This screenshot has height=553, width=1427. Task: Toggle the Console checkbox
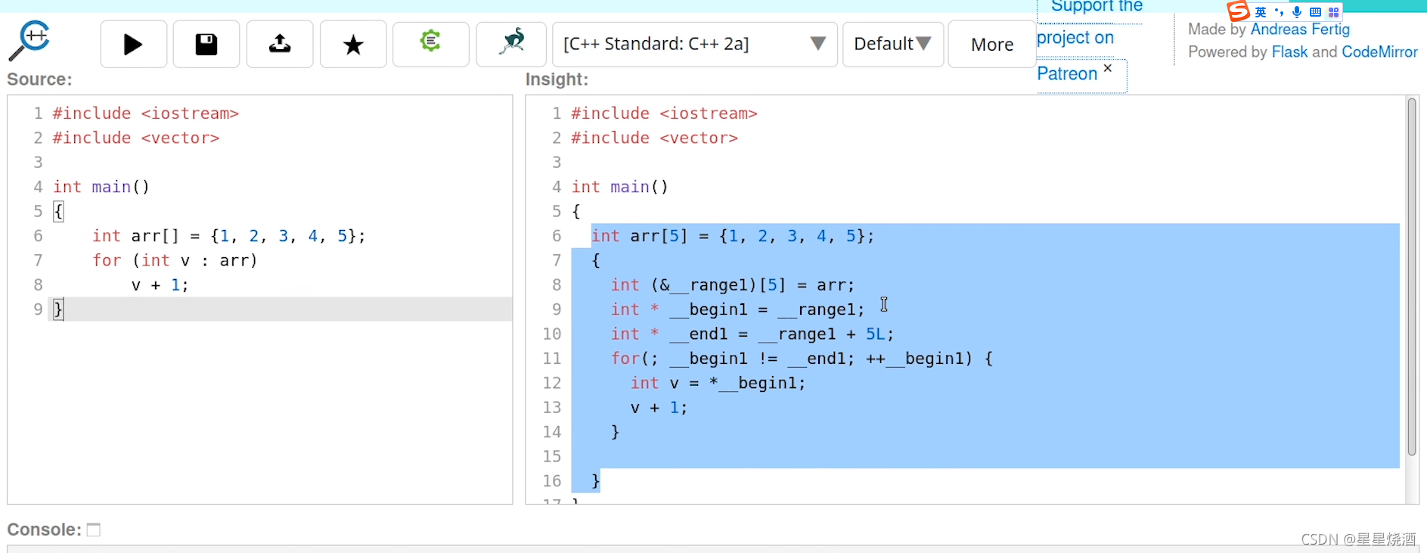coord(94,530)
